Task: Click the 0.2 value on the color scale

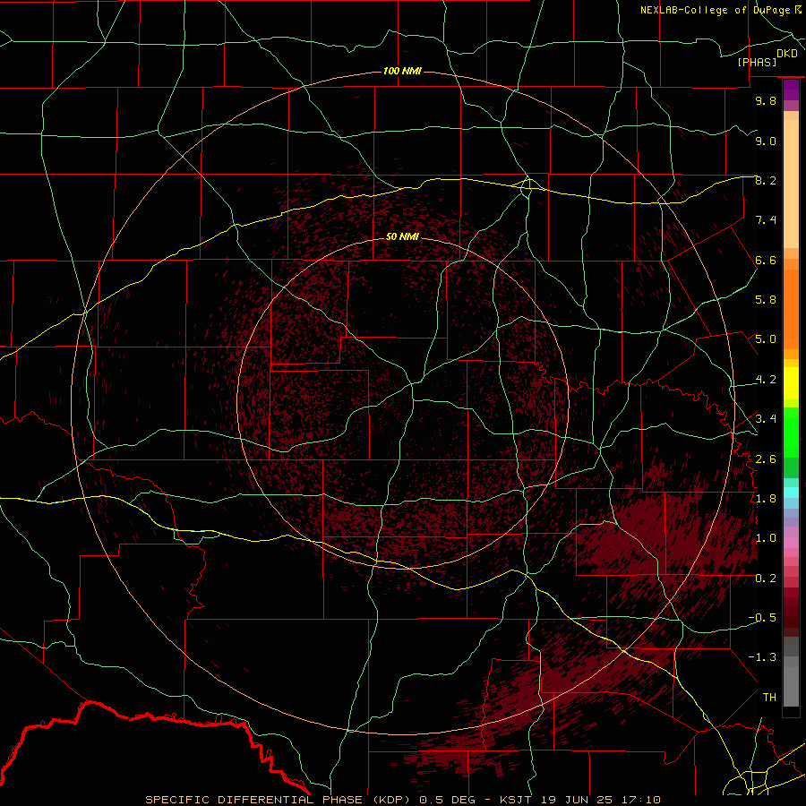Action: [x=766, y=579]
